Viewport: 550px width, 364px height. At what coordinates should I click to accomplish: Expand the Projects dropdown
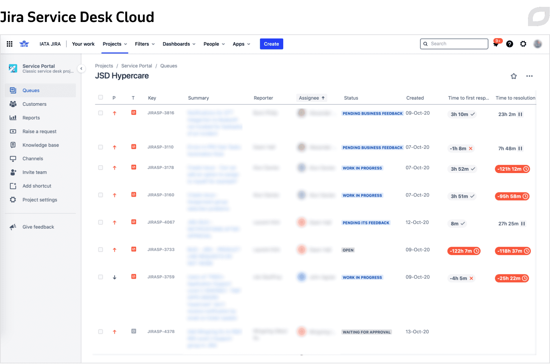(115, 44)
